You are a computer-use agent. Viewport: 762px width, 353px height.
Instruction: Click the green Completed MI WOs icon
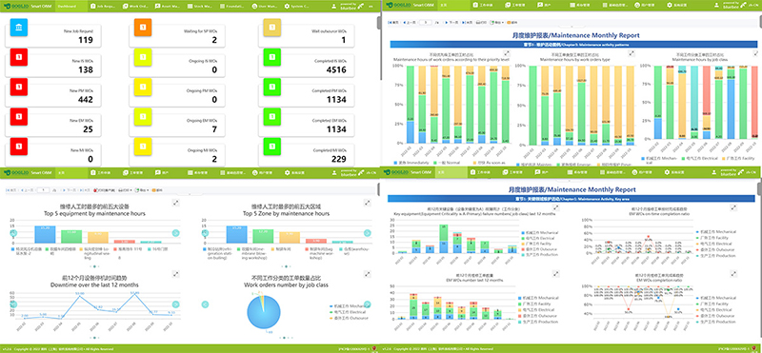272,147
